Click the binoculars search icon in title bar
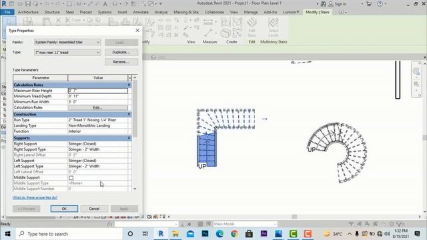This screenshot has height=240, width=427. [x=323, y=4]
